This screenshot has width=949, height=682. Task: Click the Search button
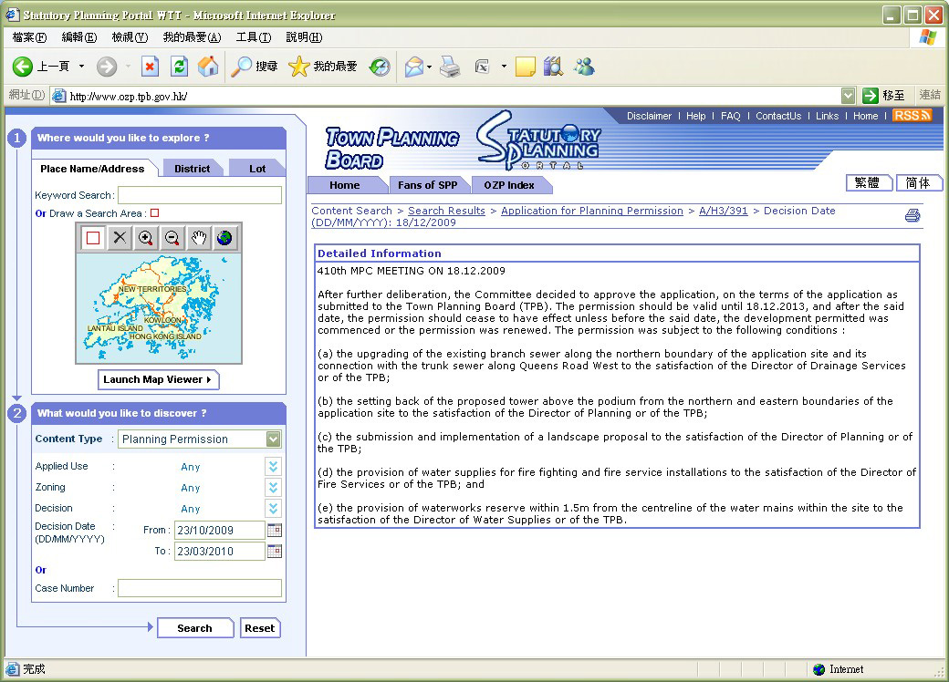click(x=195, y=628)
